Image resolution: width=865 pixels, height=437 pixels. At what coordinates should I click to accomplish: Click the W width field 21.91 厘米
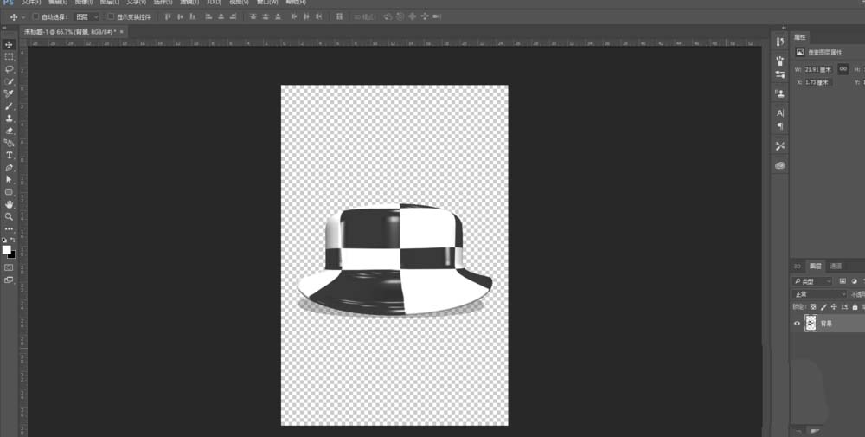818,70
